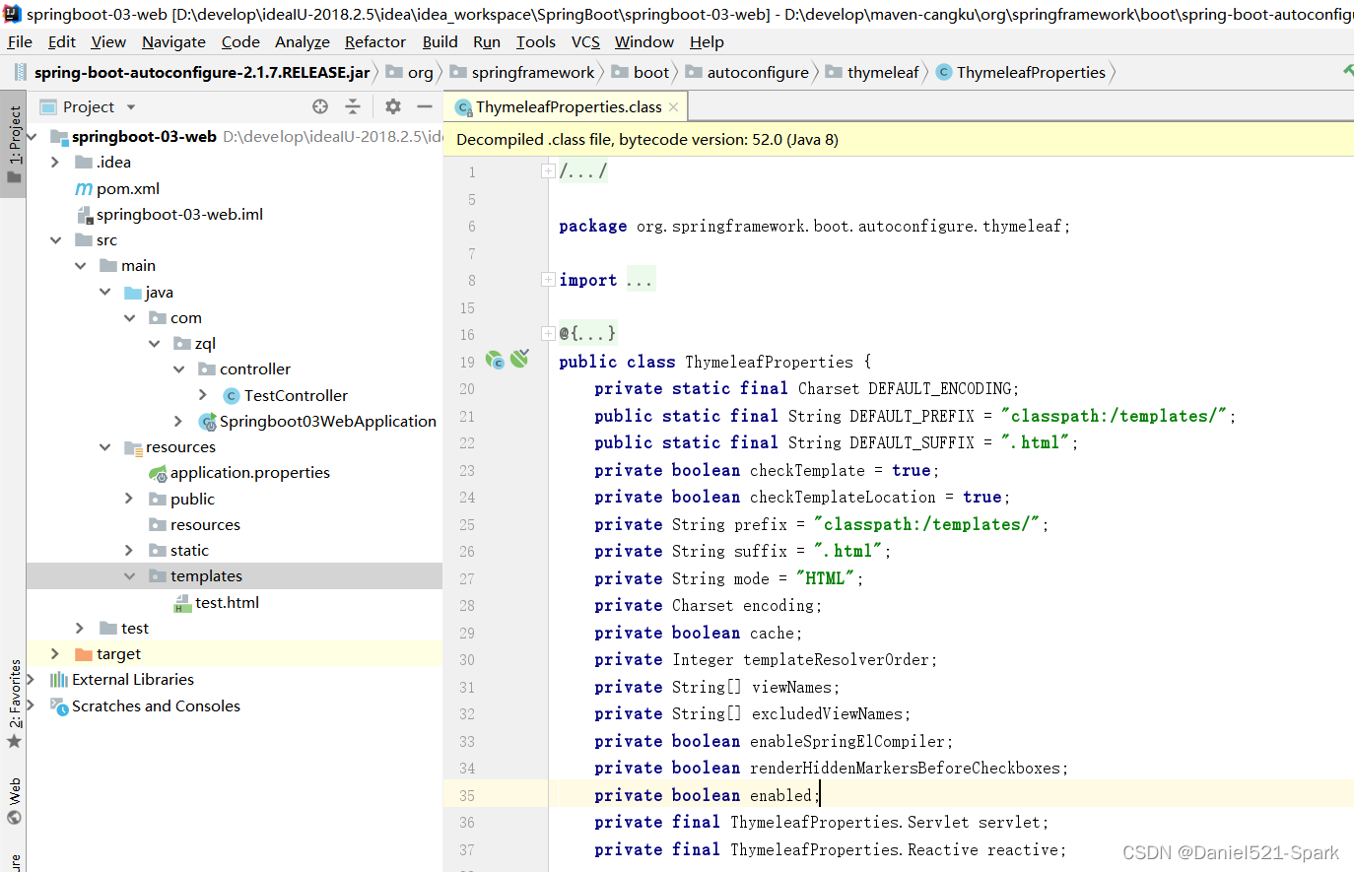Click the Springboot03WebApplication class icon
The width and height of the screenshot is (1354, 872).
207,421
